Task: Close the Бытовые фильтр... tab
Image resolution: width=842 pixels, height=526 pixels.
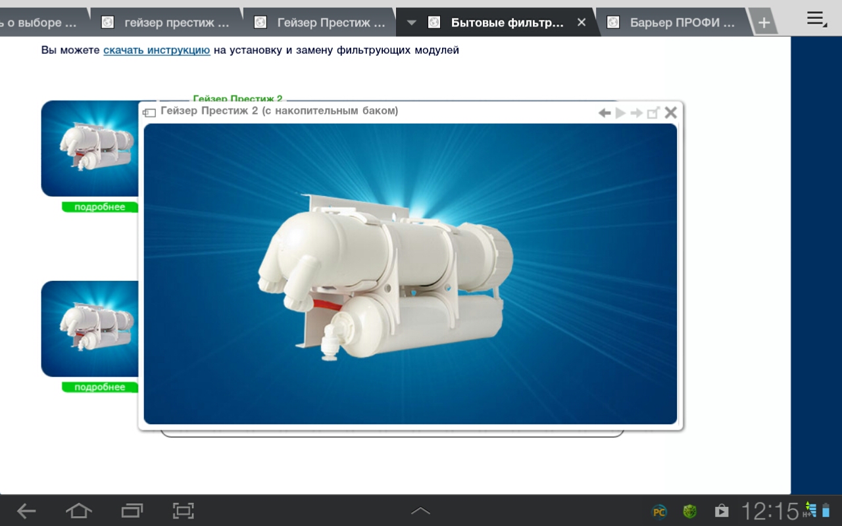Action: click(x=582, y=22)
